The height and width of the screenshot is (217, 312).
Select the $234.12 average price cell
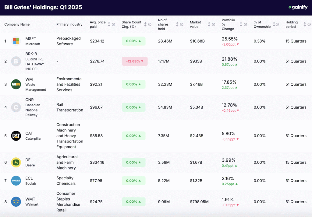[97, 41]
